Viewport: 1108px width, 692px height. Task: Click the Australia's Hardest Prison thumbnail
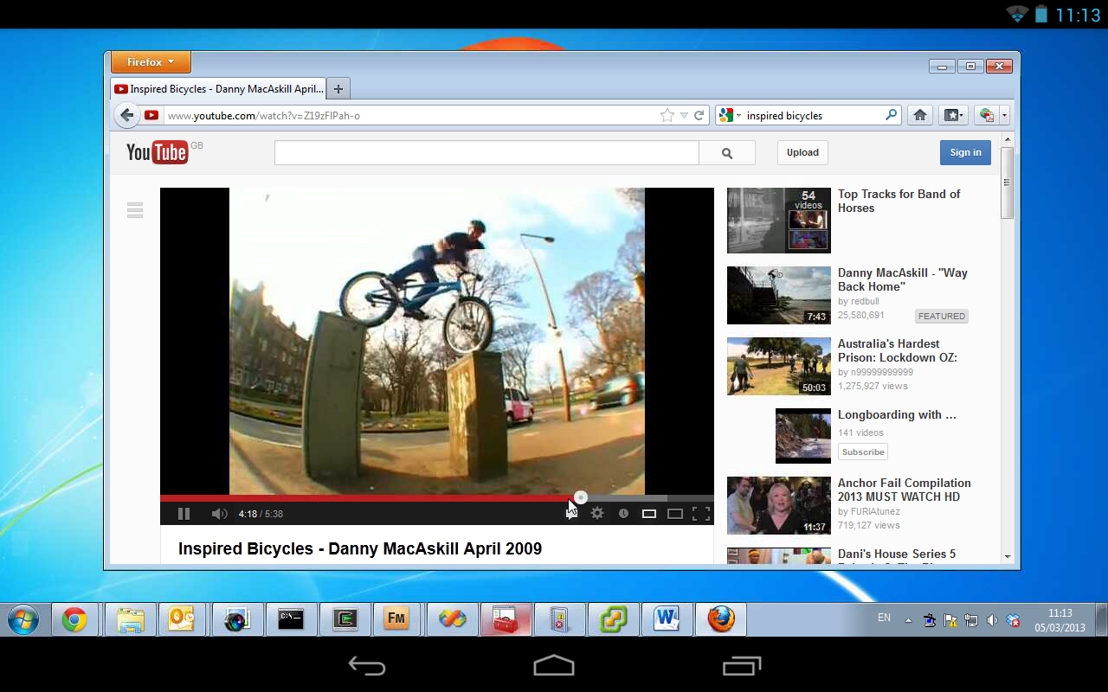coord(779,366)
